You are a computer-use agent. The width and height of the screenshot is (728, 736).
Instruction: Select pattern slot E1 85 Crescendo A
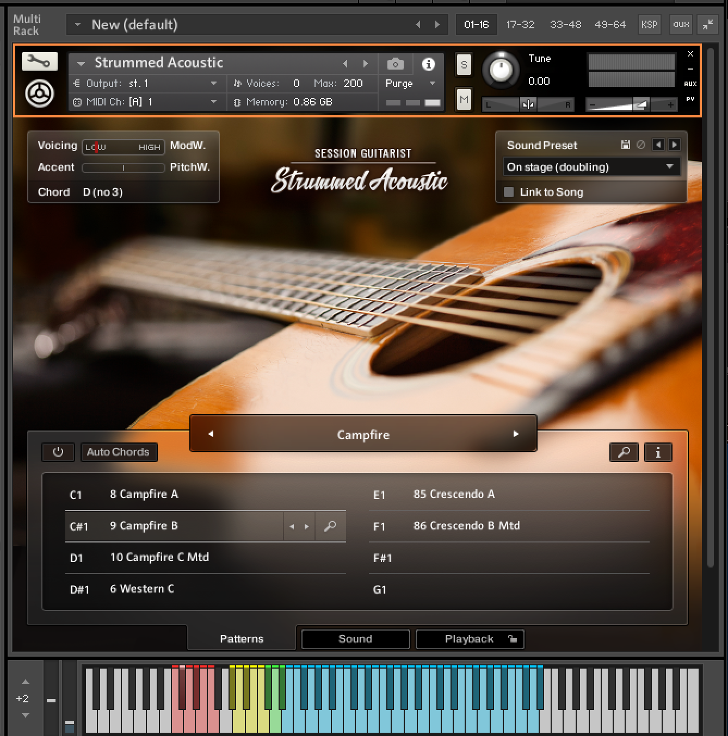point(509,495)
